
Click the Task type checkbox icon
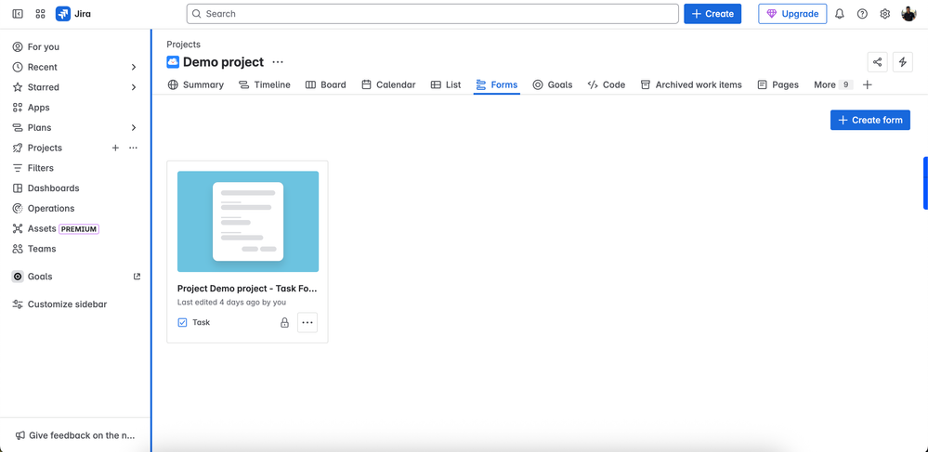click(x=182, y=322)
